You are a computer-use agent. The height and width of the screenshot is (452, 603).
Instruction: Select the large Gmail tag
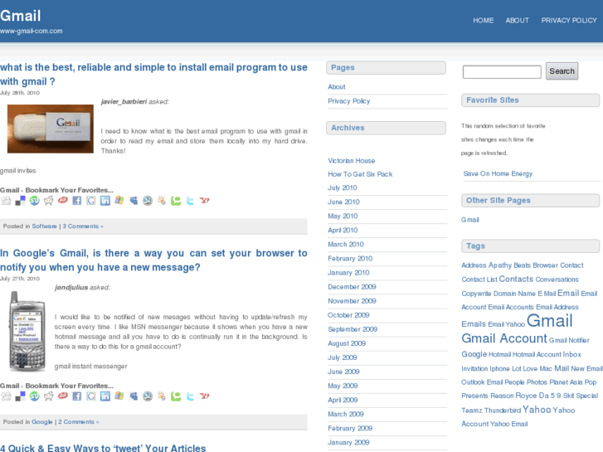click(550, 321)
